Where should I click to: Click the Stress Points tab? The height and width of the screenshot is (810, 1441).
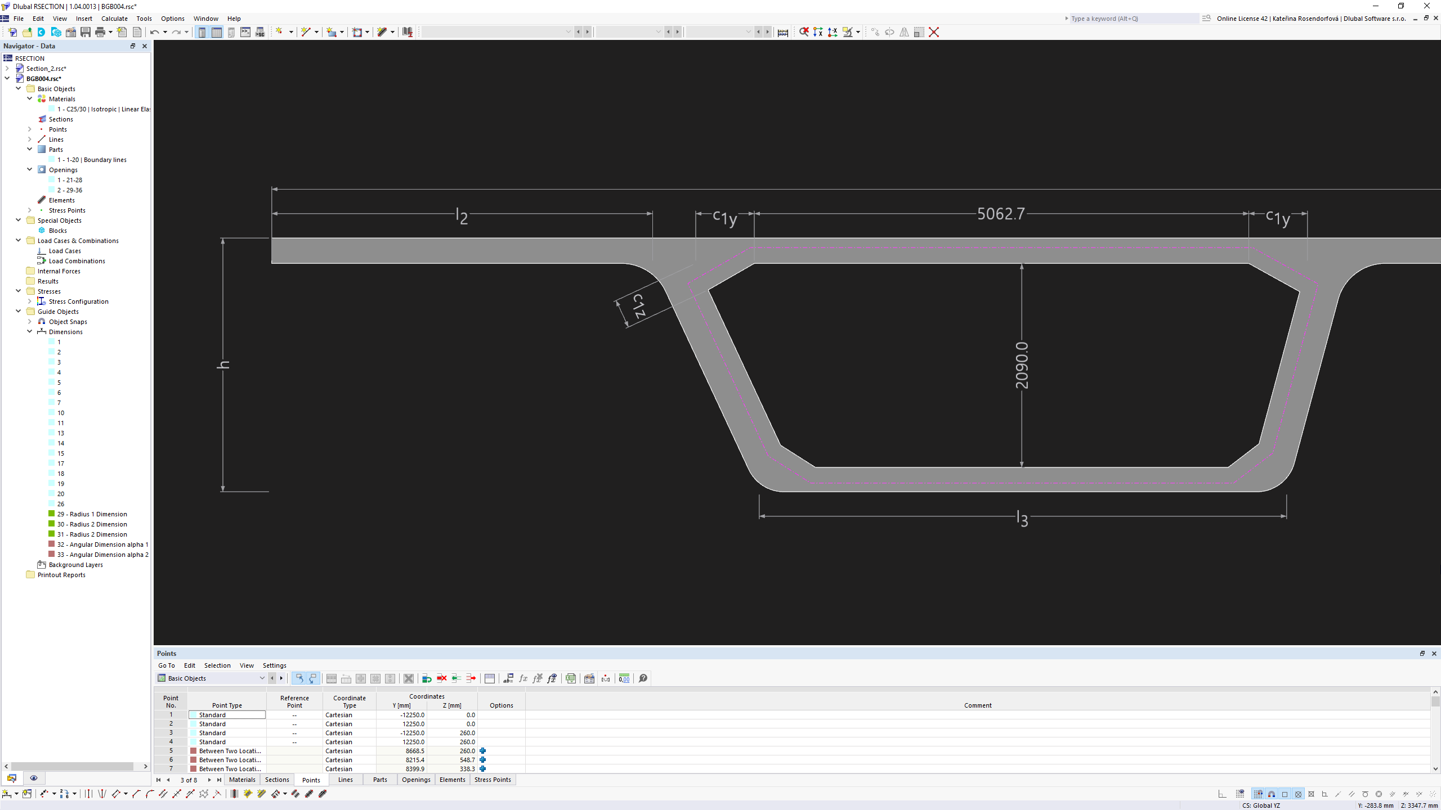(x=492, y=780)
